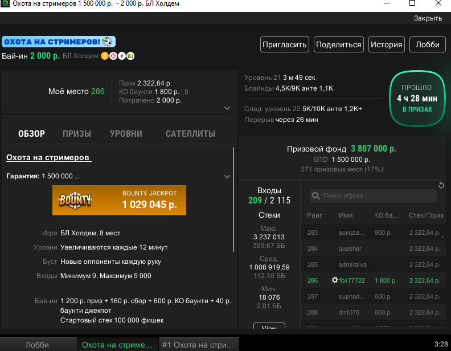Switch to the #1 Охота на стри... table tab
451x351 pixels.
[x=199, y=344]
